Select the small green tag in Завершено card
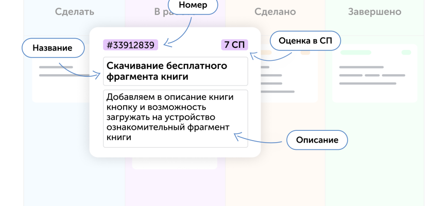The width and height of the screenshot is (448, 206). 406,53
